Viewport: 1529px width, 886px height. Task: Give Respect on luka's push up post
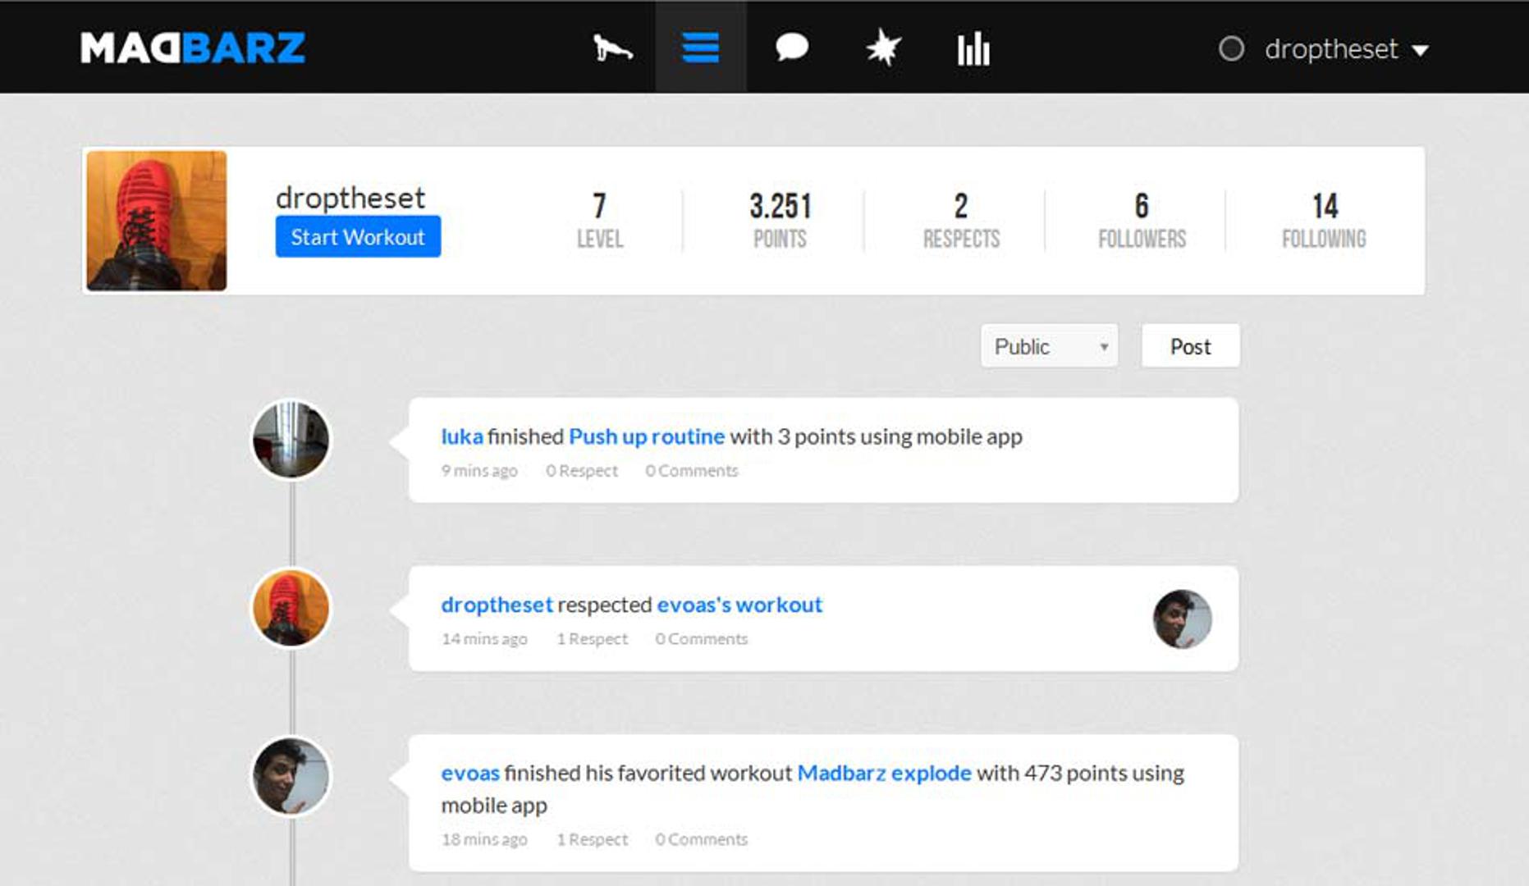coord(582,471)
